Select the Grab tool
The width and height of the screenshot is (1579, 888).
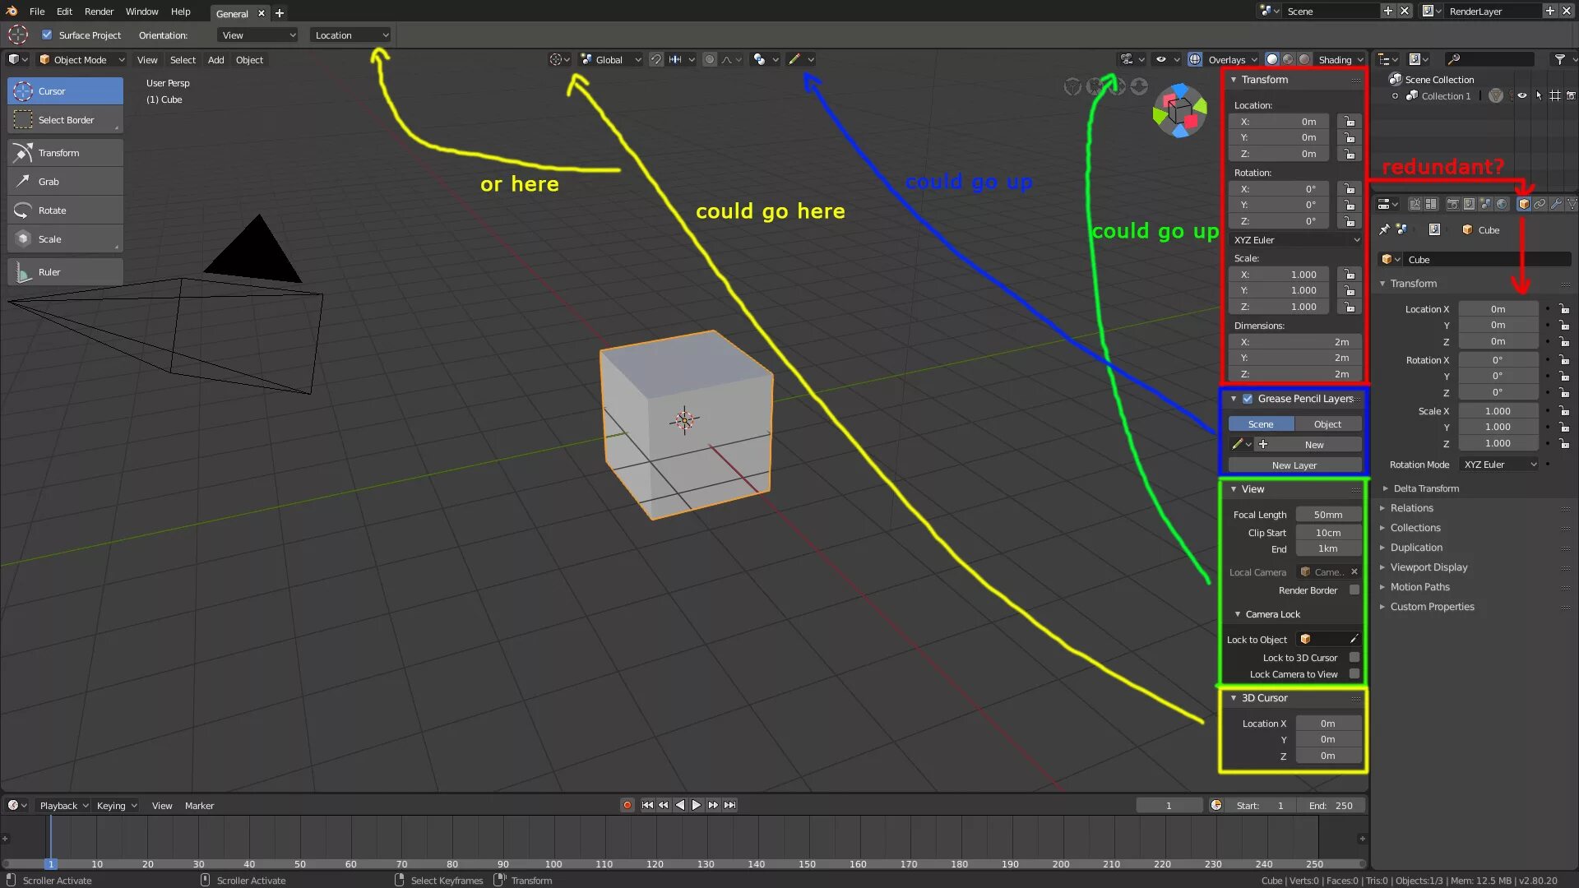(65, 182)
